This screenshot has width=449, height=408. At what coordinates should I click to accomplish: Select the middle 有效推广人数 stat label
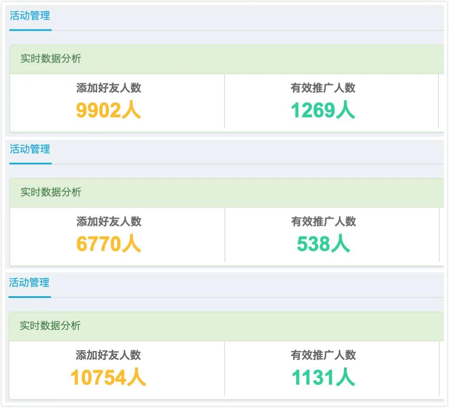tap(323, 221)
